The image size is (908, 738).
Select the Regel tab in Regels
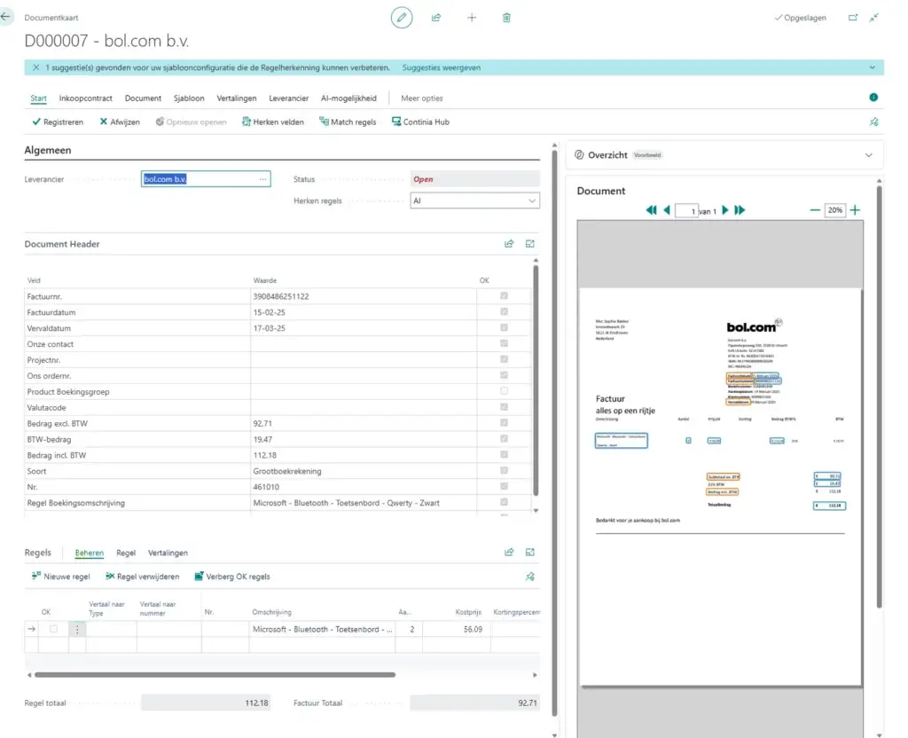click(x=126, y=553)
